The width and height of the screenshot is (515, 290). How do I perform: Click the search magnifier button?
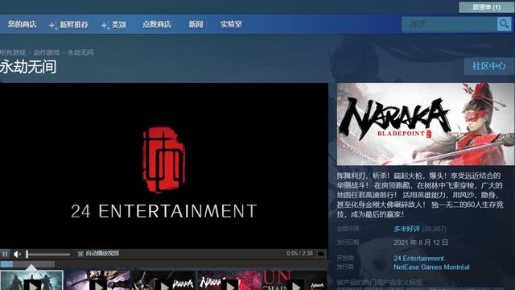504,24
